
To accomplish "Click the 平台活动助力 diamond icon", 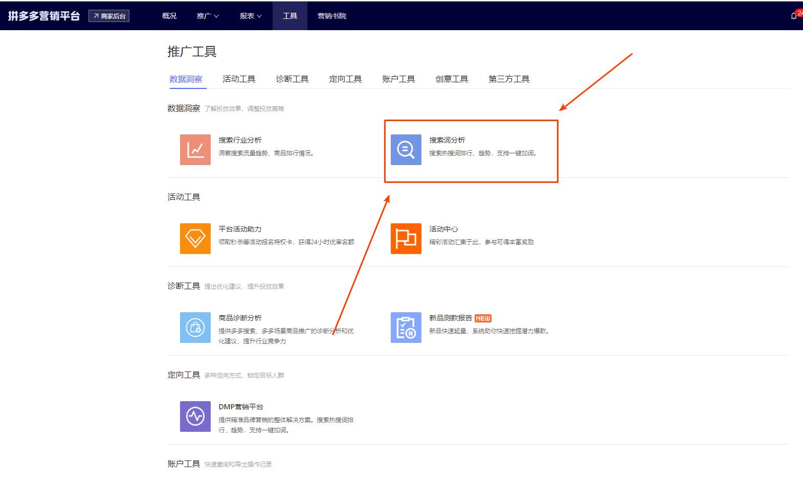I will [x=195, y=238].
